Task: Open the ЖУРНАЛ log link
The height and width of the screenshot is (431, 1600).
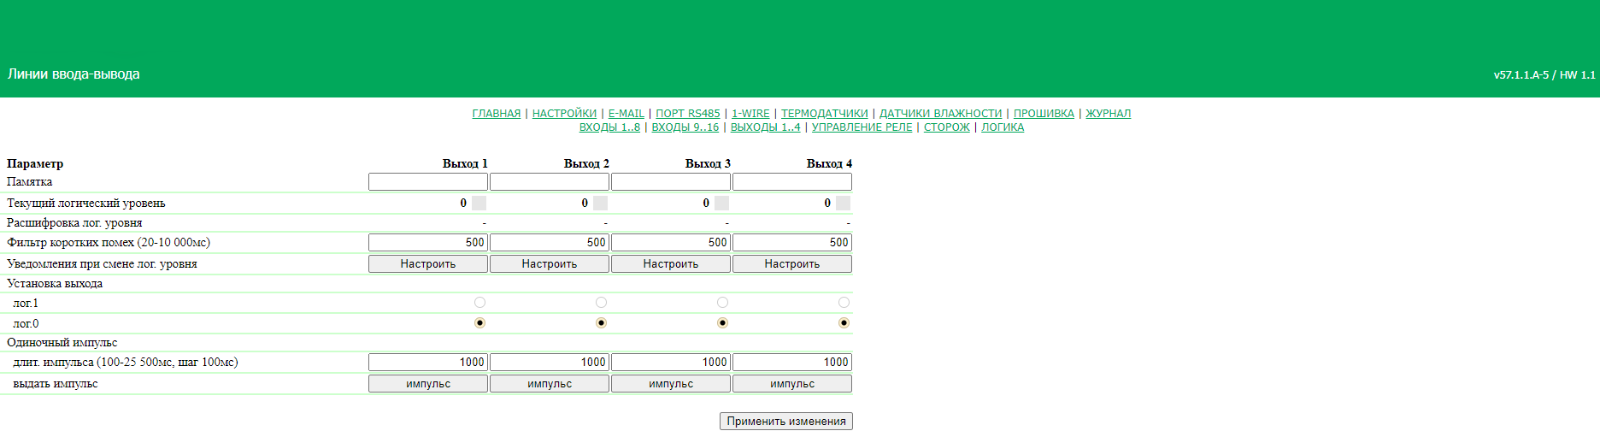Action: [x=1108, y=114]
